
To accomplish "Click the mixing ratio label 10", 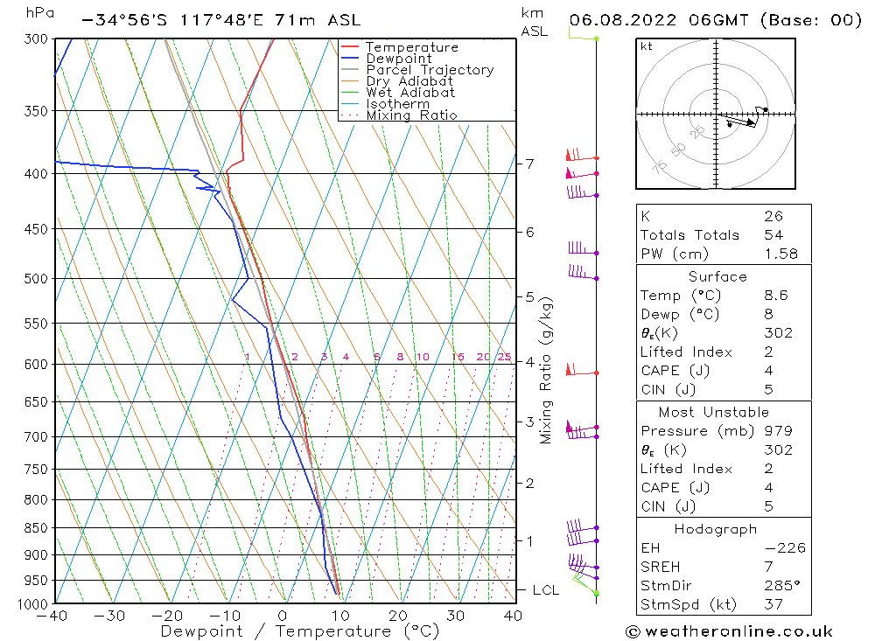I will tap(423, 357).
